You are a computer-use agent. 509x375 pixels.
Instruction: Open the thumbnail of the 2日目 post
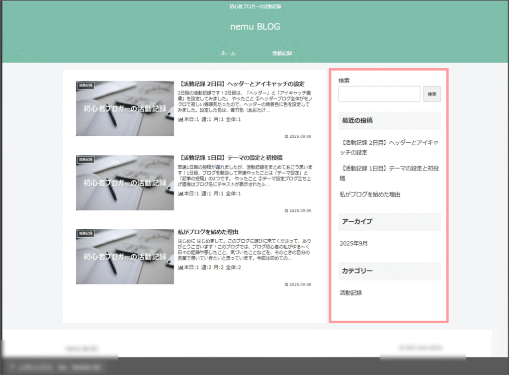coord(125,109)
